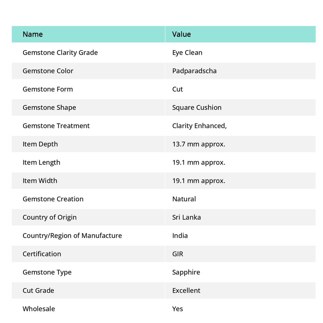Select the Sapphire gemstone type value

coord(186,272)
